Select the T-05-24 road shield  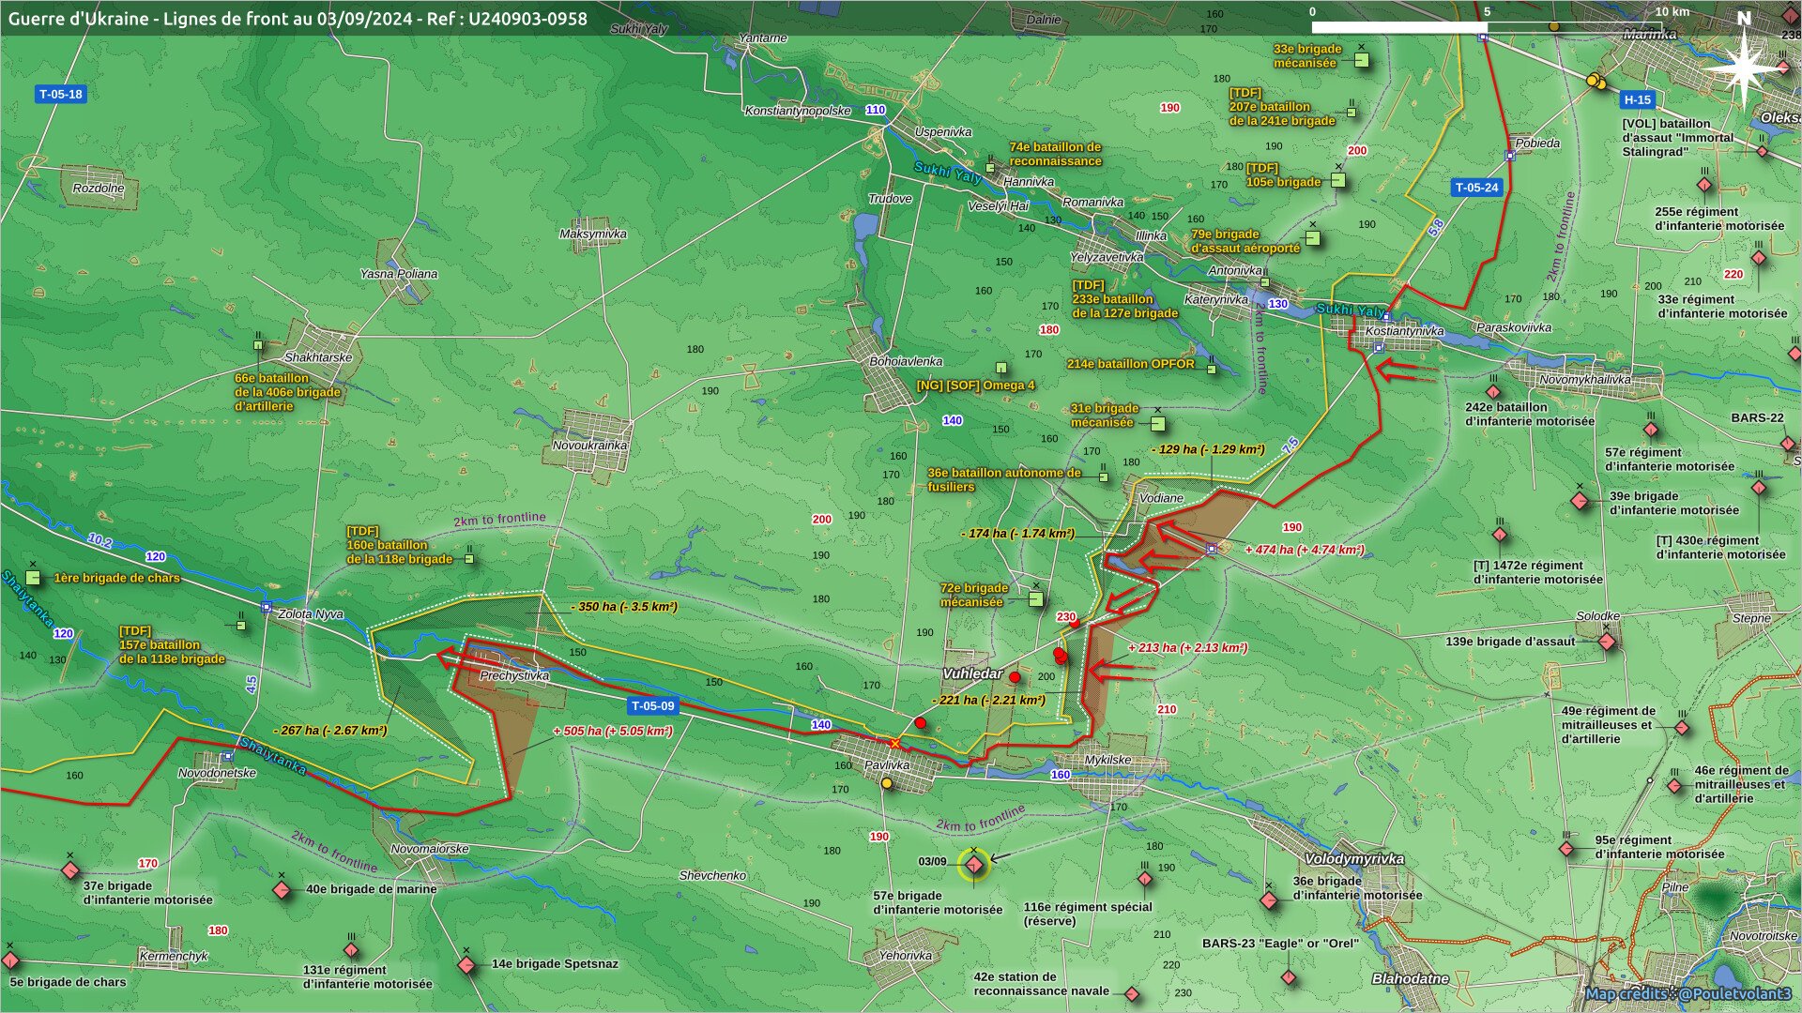coord(1476,188)
